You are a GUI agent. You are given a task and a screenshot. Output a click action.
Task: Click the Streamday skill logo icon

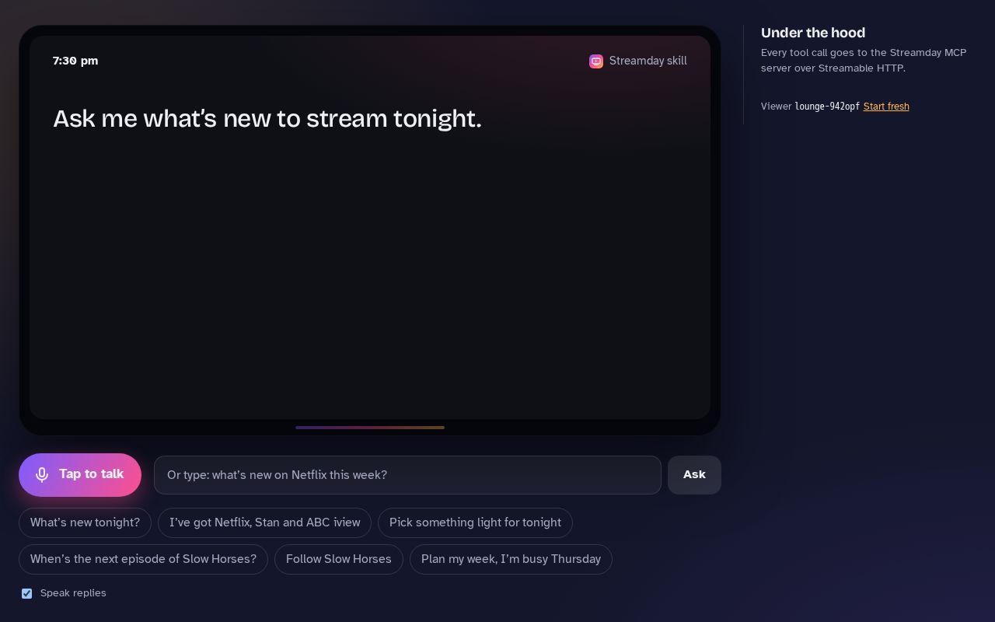click(x=596, y=61)
